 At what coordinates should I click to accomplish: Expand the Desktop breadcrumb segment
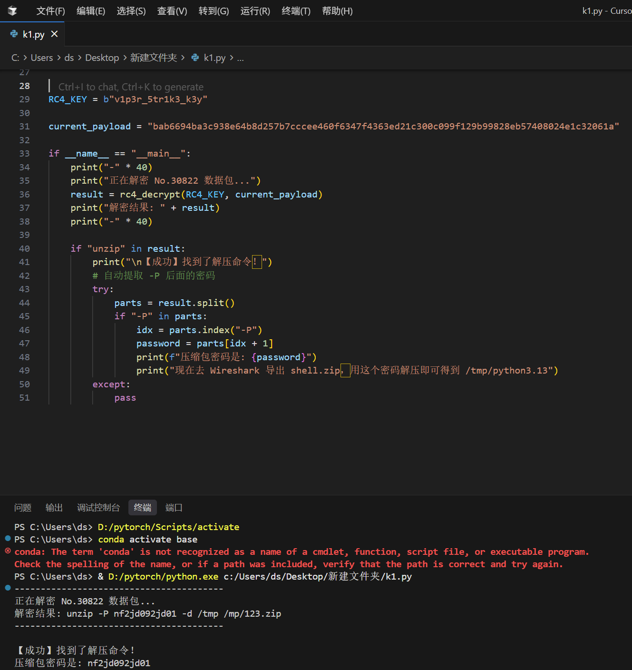(x=102, y=58)
